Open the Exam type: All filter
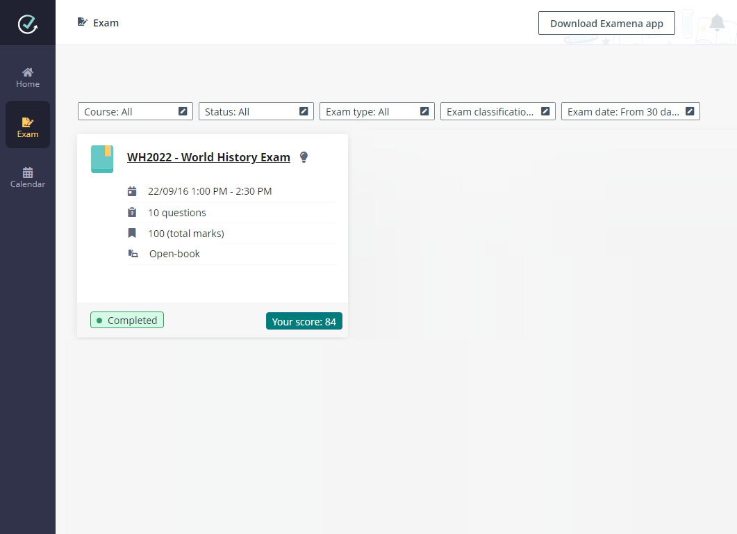The width and height of the screenshot is (737, 534). point(376,111)
